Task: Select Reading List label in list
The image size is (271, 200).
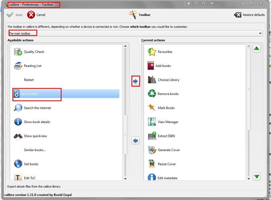Action: coord(32,66)
